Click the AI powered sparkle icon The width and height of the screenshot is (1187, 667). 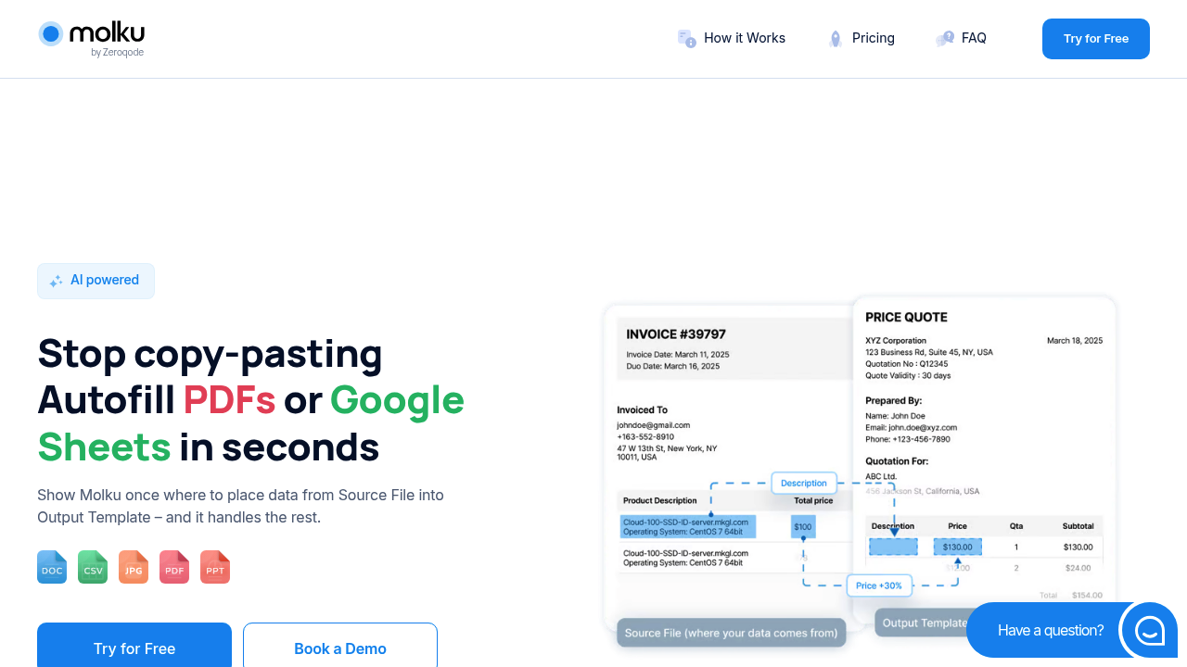(57, 281)
